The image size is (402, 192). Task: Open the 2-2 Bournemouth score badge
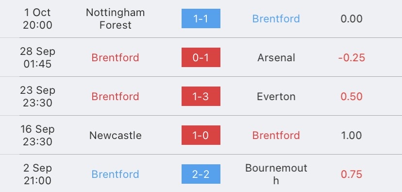coord(201,174)
